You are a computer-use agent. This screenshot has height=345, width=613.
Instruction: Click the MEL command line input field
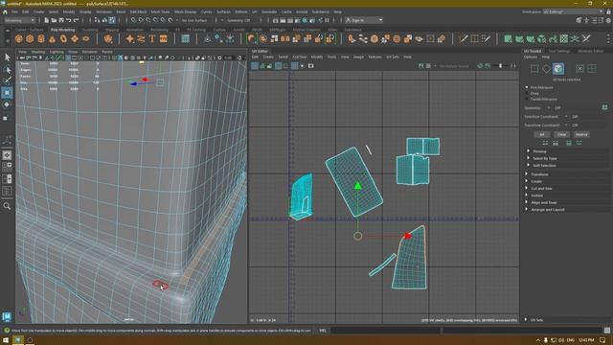[385, 331]
